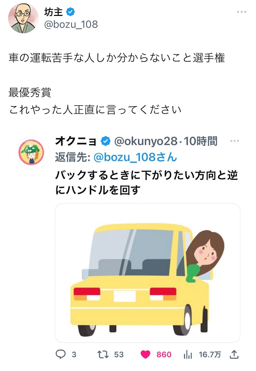Retweet using the repost arrows icon
The width and height of the screenshot is (256, 371).
[102, 354]
